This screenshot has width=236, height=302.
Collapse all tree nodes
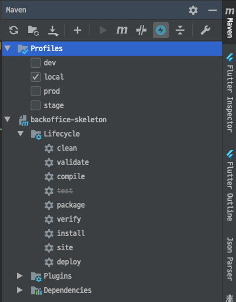[180, 30]
